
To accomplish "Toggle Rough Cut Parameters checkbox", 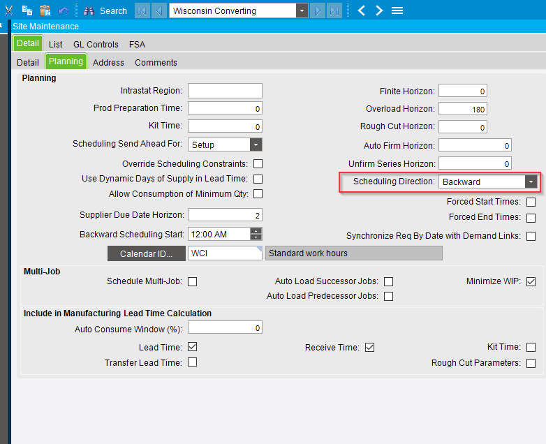I will coord(531,363).
